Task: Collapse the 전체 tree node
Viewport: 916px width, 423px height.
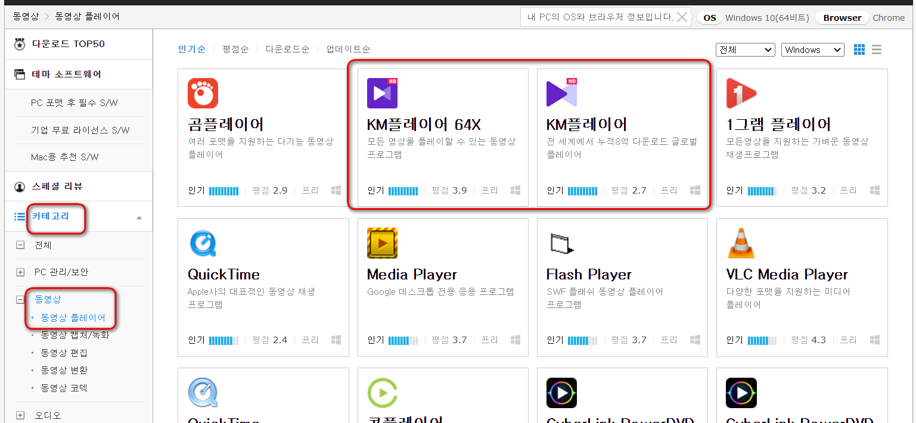Action: (x=20, y=245)
